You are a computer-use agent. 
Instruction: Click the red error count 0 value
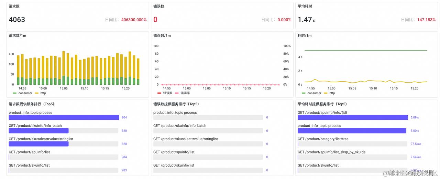[x=155, y=20]
